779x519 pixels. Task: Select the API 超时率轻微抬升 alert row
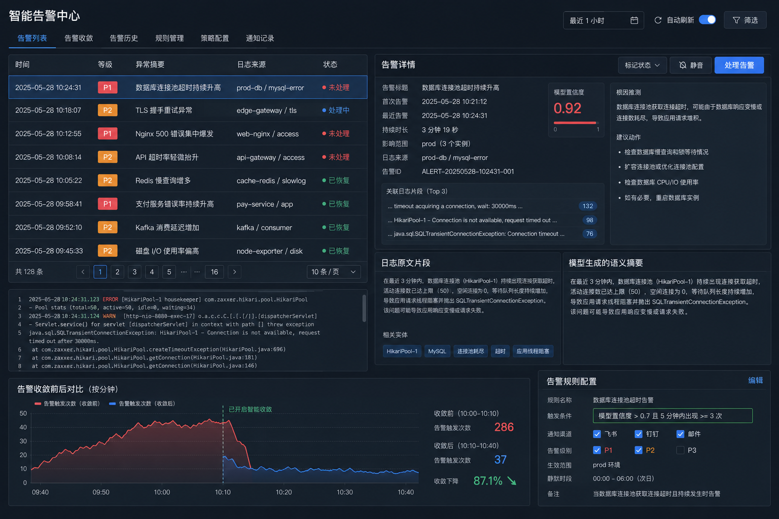188,157
